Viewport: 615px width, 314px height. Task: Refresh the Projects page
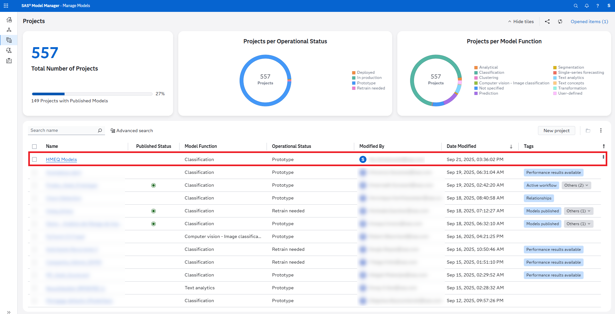[x=560, y=21]
